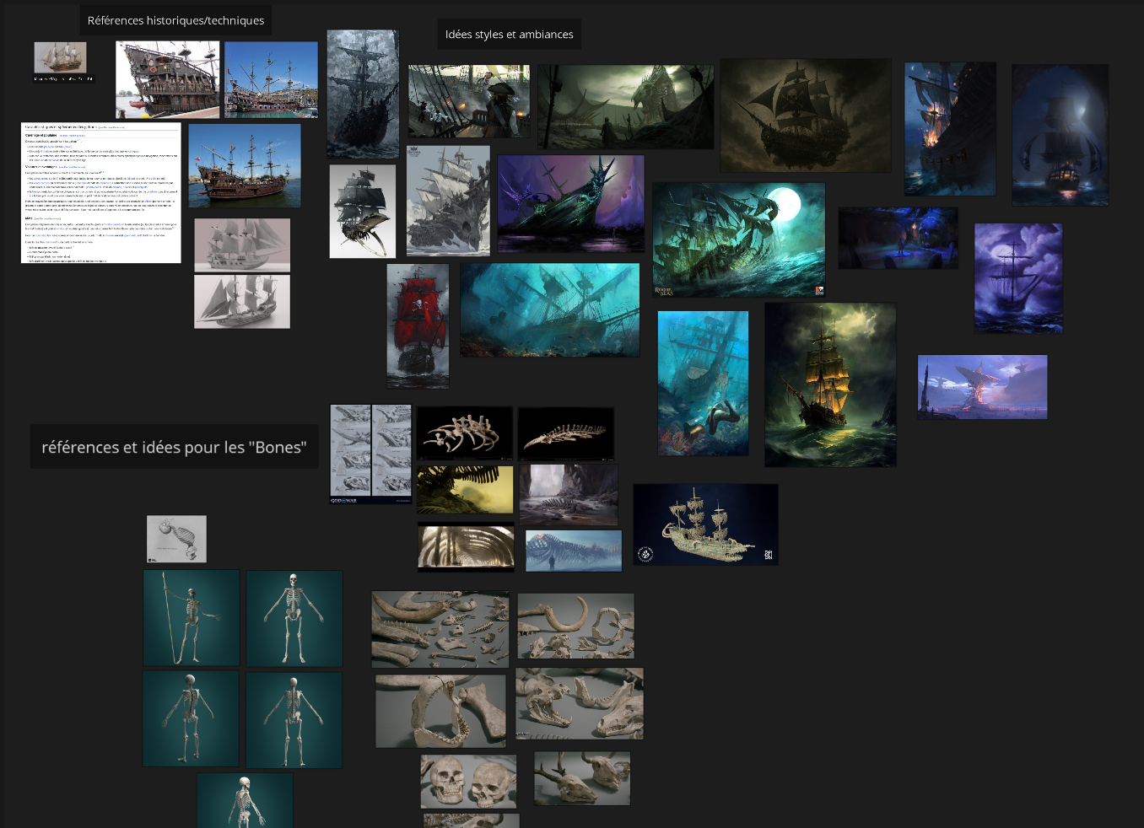Image resolution: width=1144 pixels, height=828 pixels.
Task: Select the red-sailed pirate ship image
Action: pos(418,325)
